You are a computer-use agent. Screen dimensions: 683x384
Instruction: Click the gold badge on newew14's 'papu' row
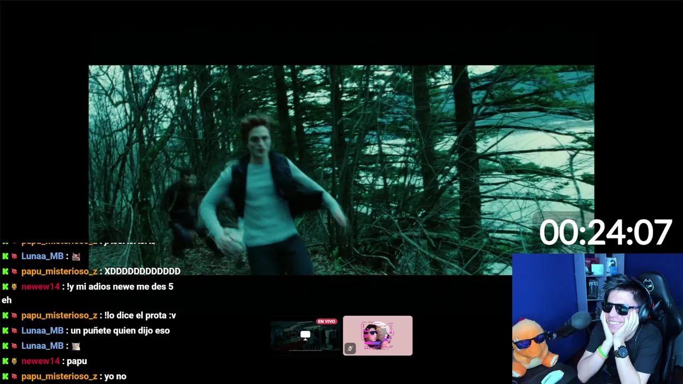tap(14, 361)
